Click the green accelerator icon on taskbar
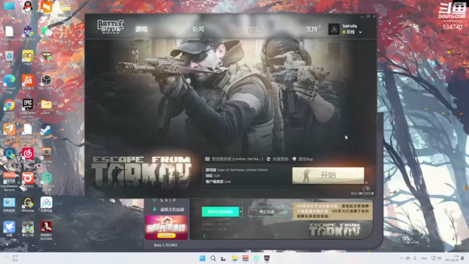 (256, 258)
